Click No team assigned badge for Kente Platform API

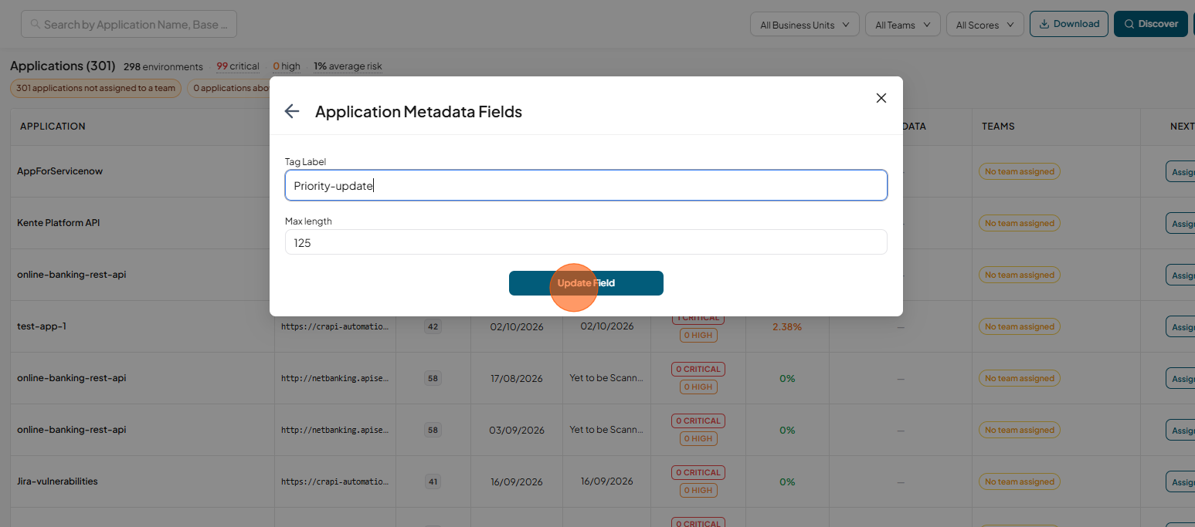click(1019, 223)
